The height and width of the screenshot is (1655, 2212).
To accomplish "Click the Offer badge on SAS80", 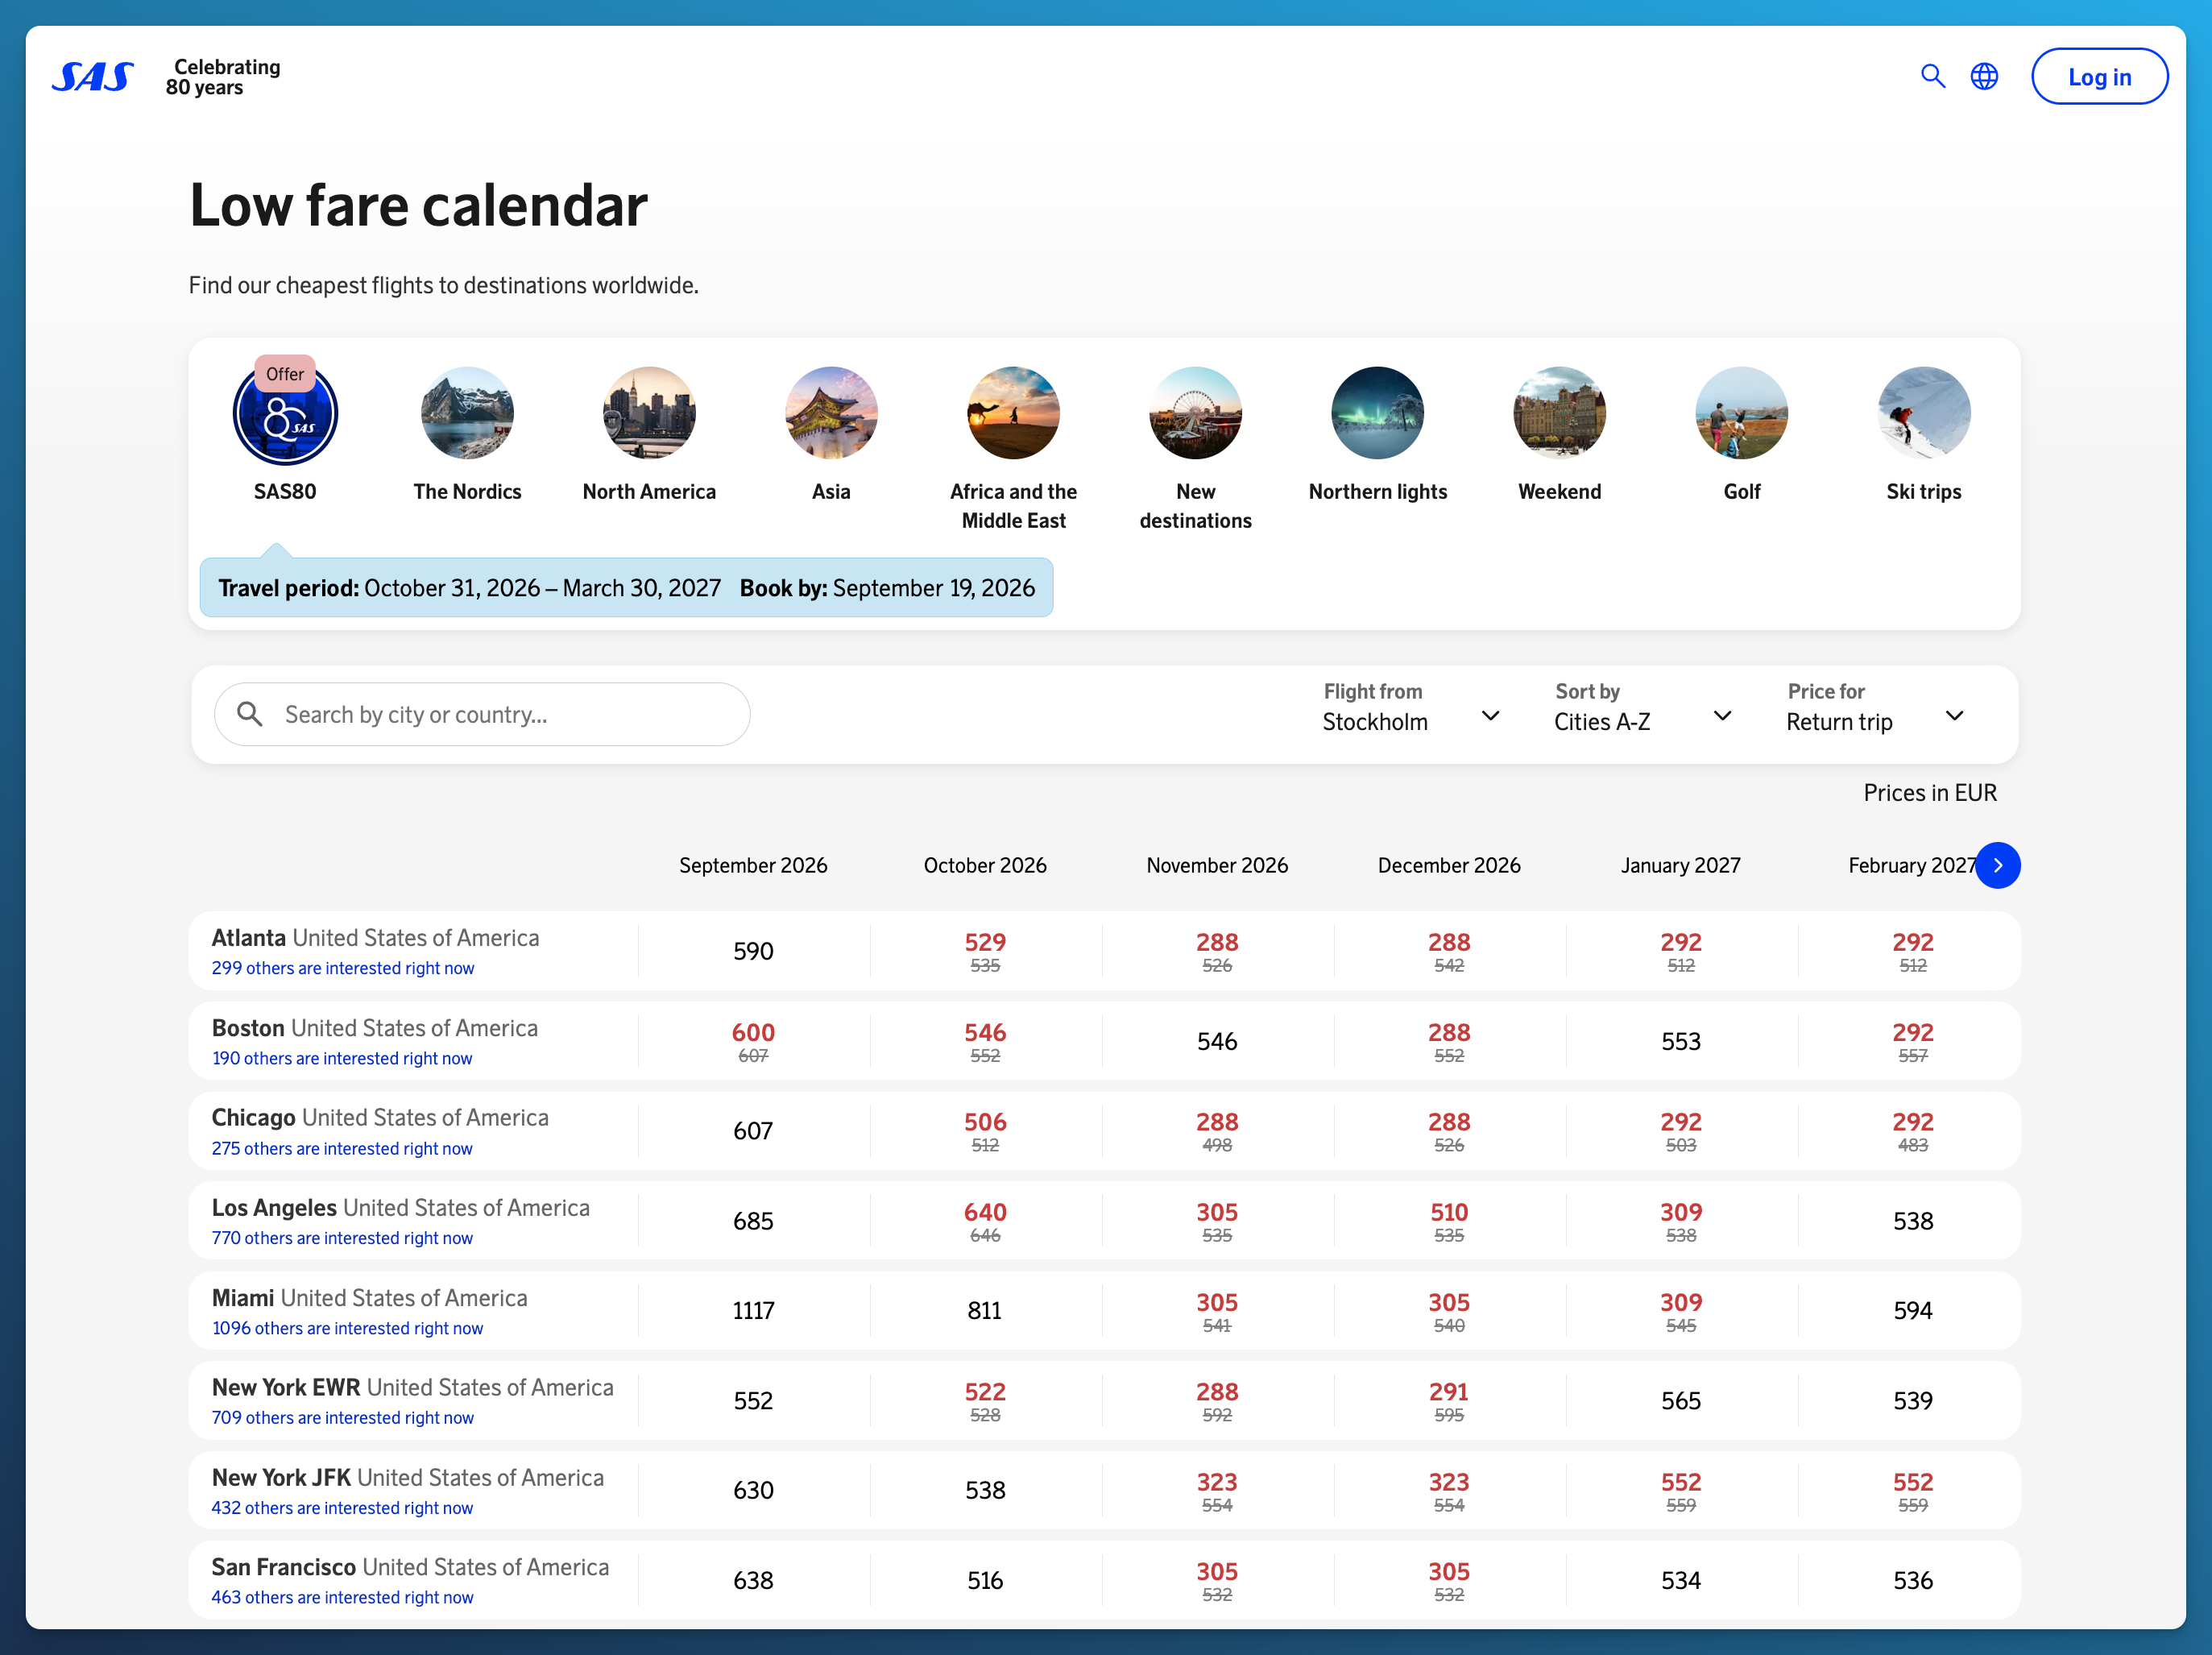I will 285,374.
